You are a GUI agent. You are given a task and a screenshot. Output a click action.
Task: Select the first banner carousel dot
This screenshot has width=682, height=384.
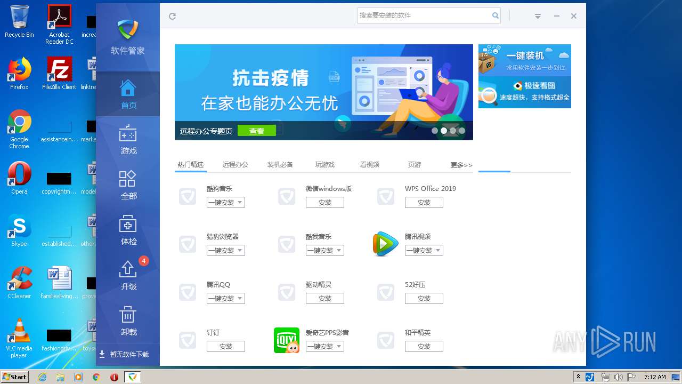tap(435, 131)
